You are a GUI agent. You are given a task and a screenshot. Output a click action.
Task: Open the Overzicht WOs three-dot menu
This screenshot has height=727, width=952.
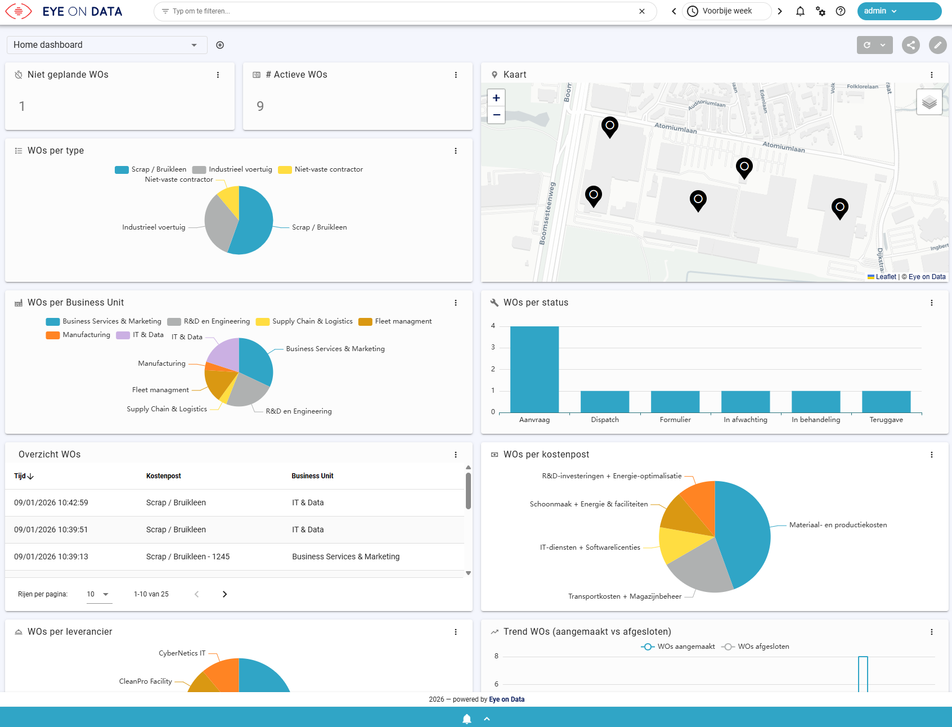456,455
